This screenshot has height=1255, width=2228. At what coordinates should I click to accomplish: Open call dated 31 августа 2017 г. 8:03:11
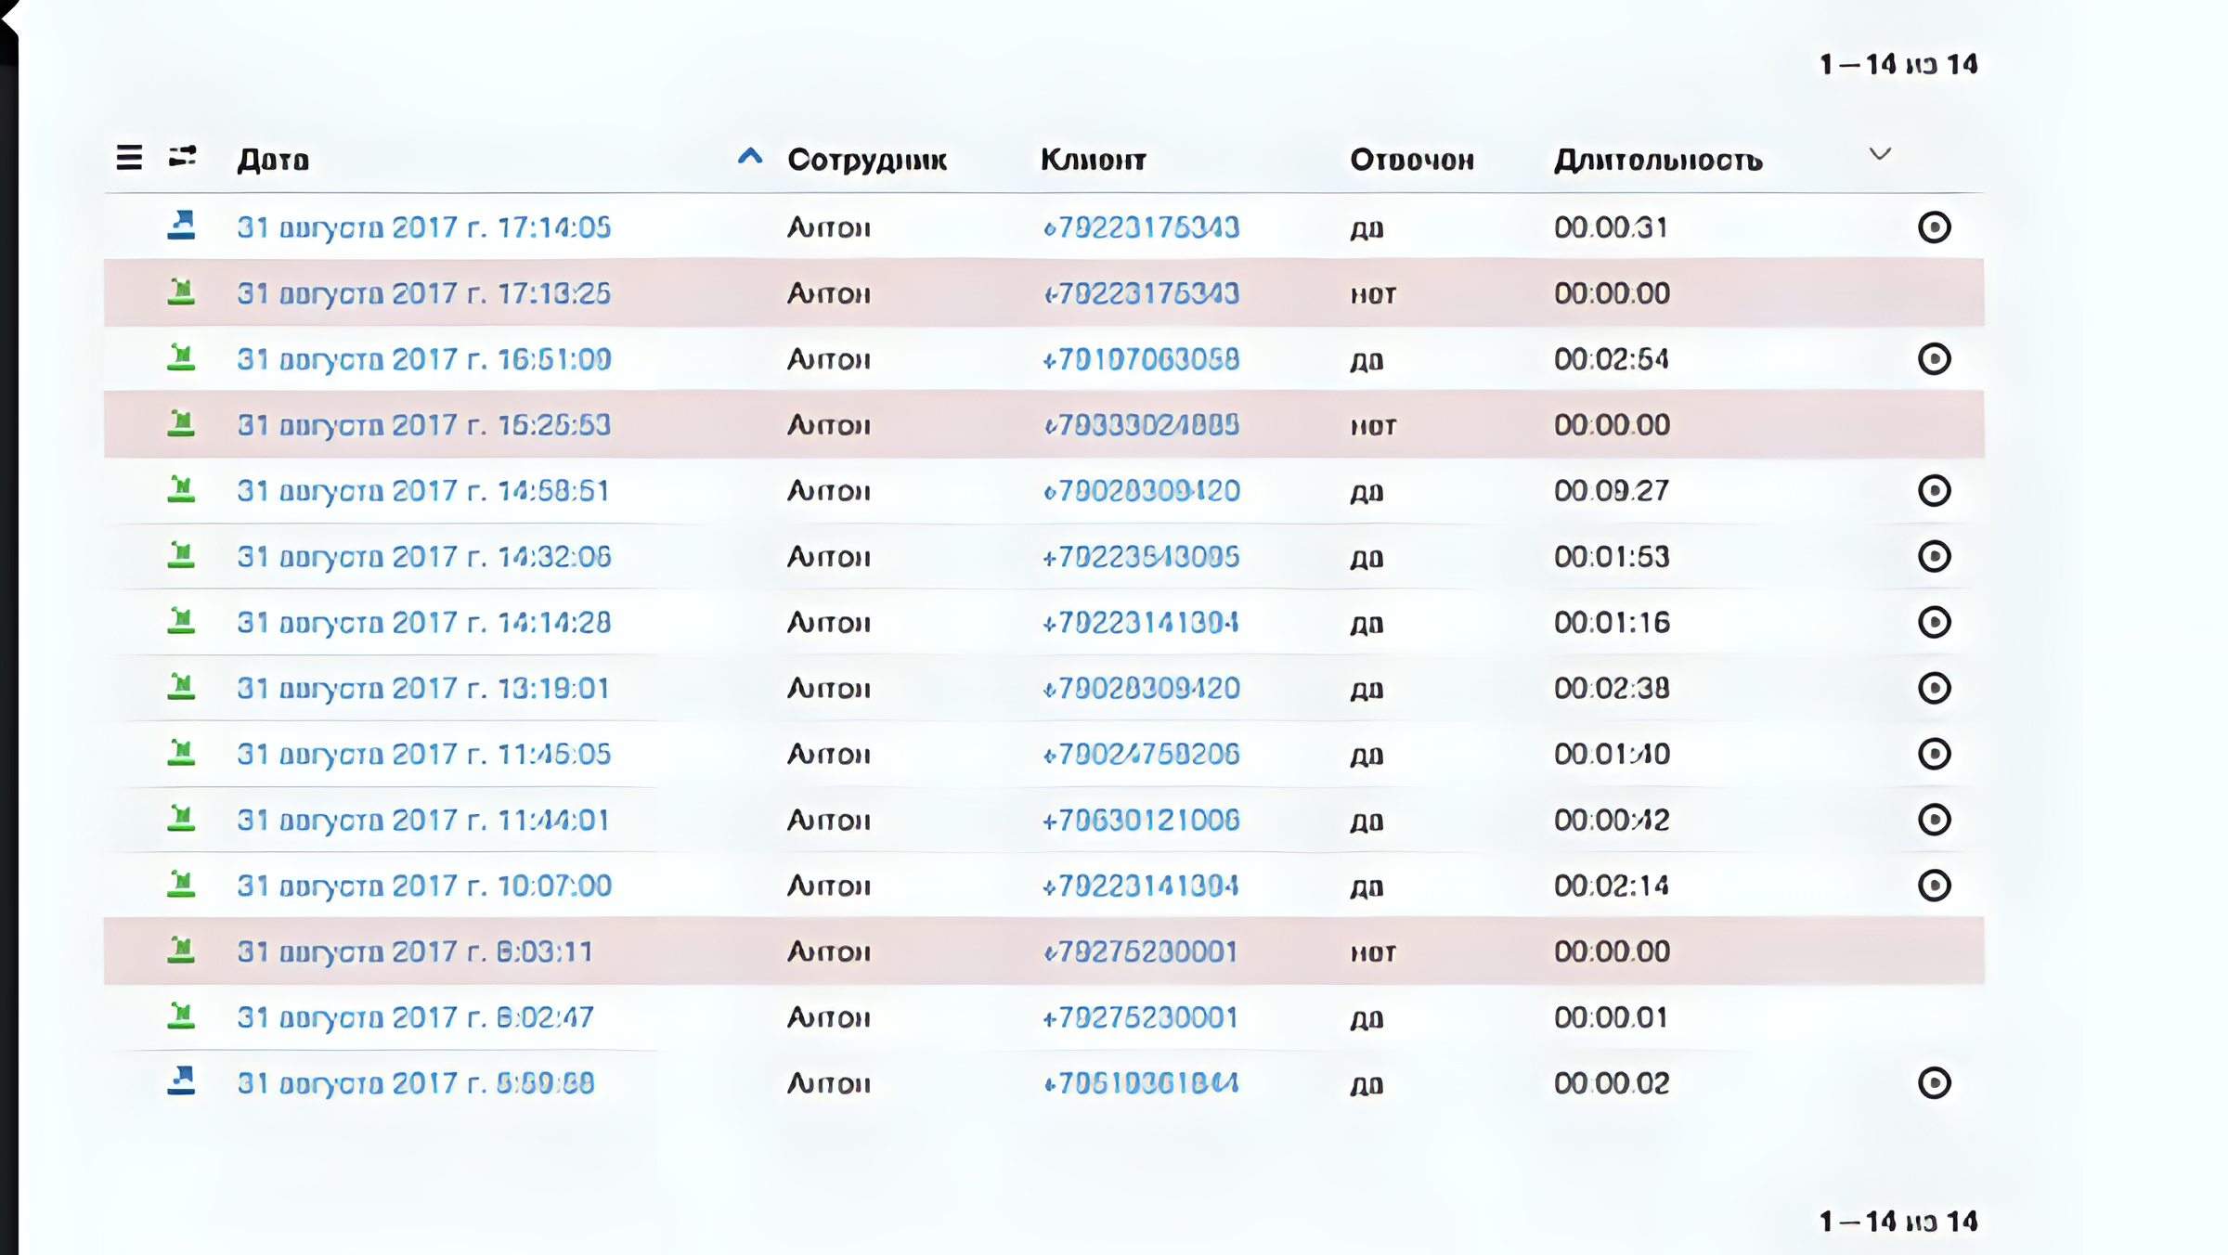coord(415,952)
